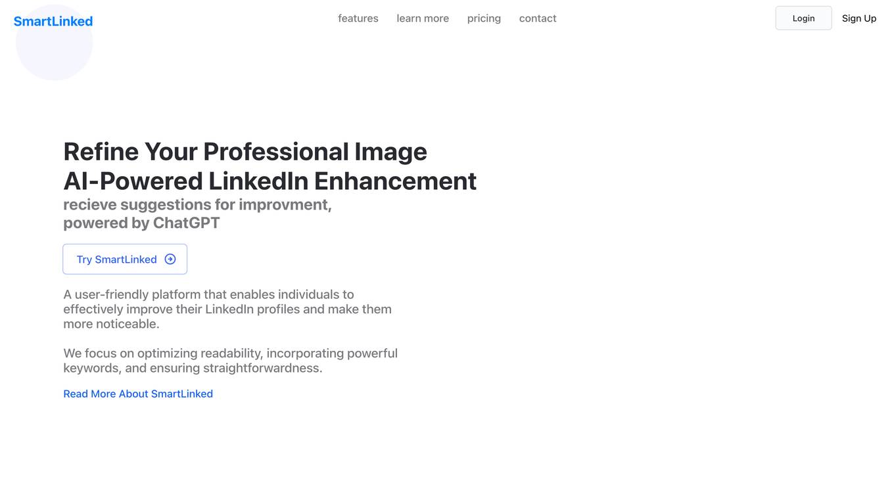
Task: Click the "powered by ChatGPT" text
Action: tap(141, 223)
